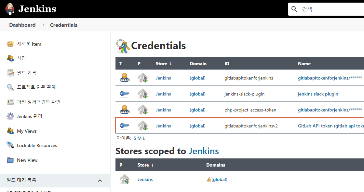Viewport: 364px width, 192px height.
Task: Sort Stores scoped table by Store column
Action: pyautogui.click(x=145, y=165)
